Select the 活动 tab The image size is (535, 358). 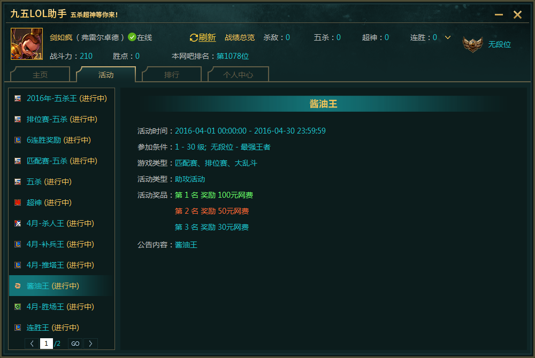point(106,75)
